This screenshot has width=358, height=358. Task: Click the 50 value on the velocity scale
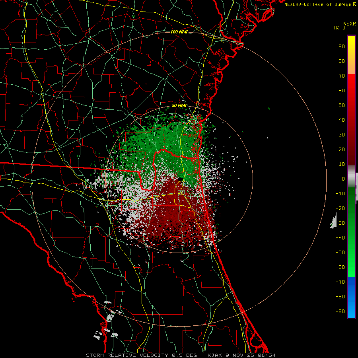click(x=342, y=105)
